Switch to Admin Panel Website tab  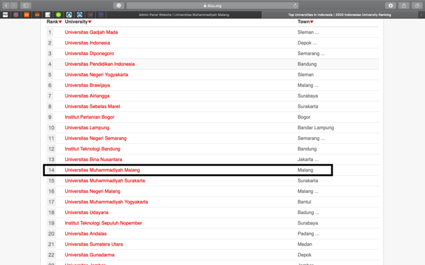tap(184, 15)
